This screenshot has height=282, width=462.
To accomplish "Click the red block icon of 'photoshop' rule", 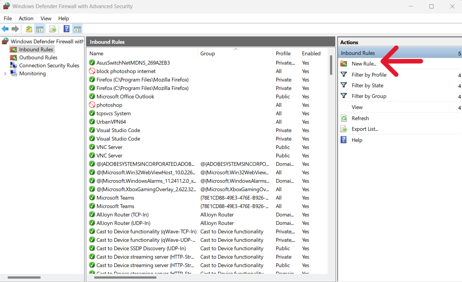I will tap(92, 105).
